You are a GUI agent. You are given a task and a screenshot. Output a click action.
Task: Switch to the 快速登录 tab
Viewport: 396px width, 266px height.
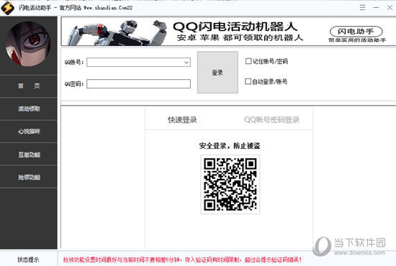182,120
